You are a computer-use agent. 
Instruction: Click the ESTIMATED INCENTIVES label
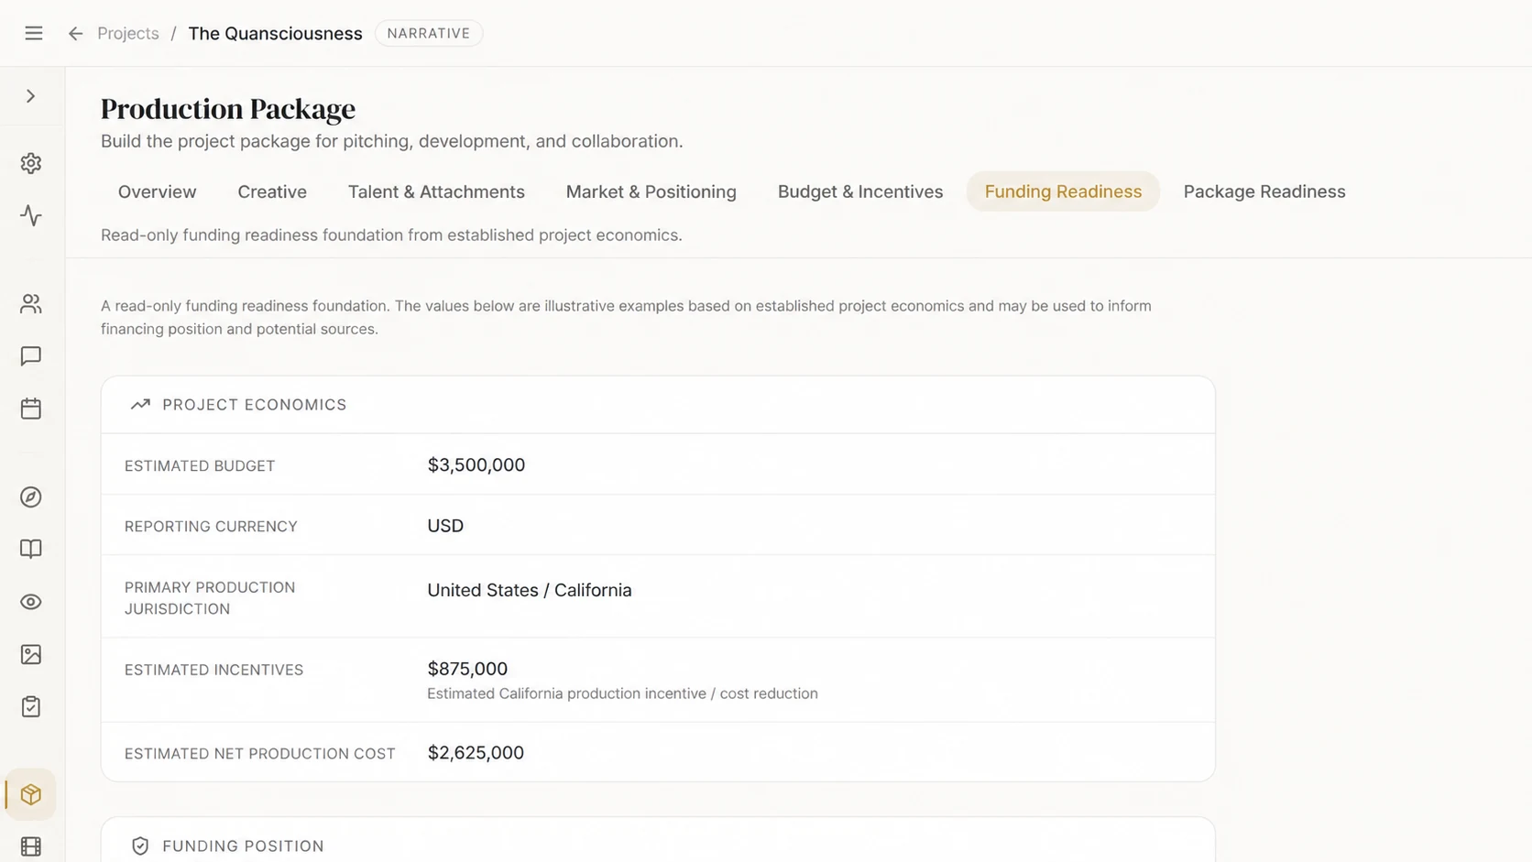click(x=213, y=670)
